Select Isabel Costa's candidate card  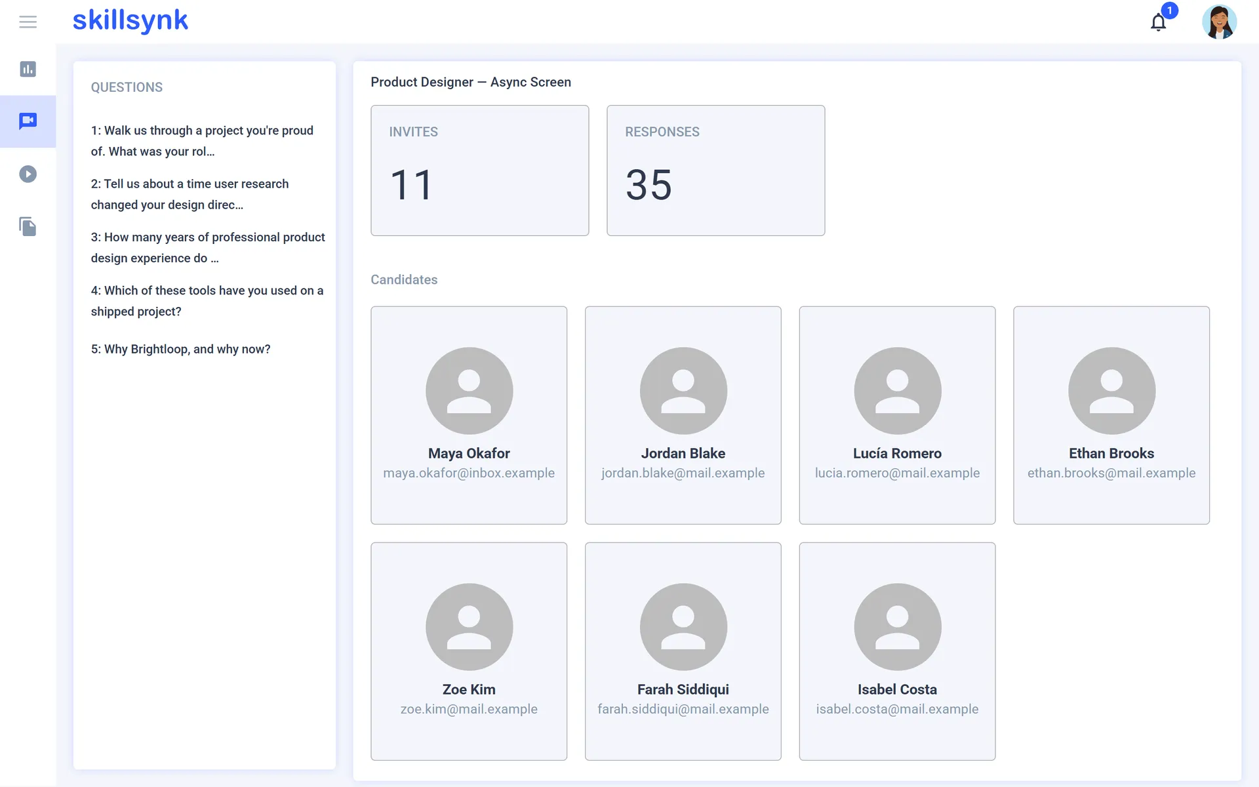(x=897, y=651)
